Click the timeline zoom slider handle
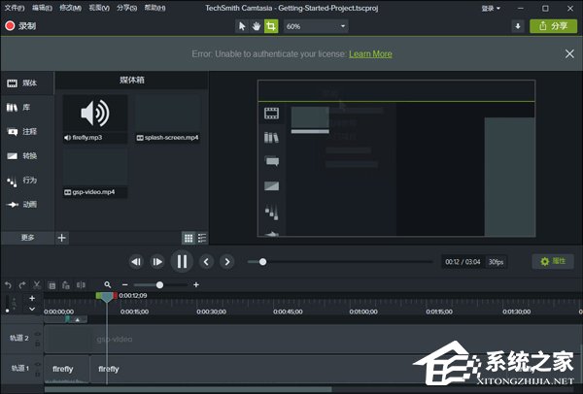Image resolution: width=583 pixels, height=394 pixels. click(x=159, y=284)
